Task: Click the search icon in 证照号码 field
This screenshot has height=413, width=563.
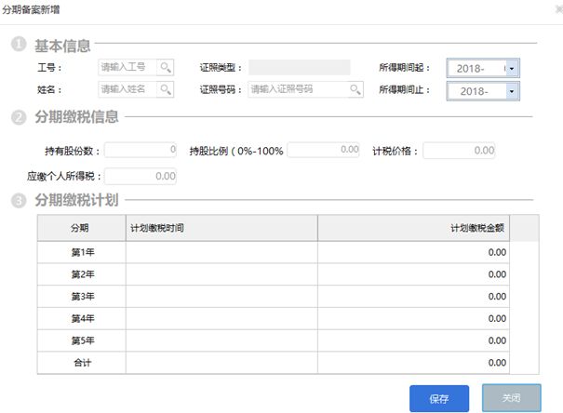Action: click(x=355, y=89)
